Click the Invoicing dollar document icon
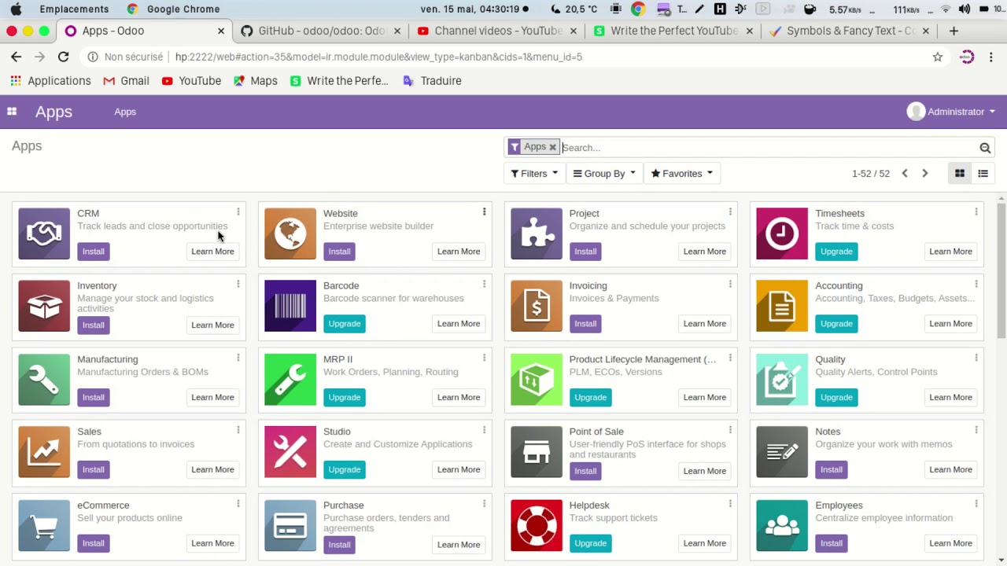This screenshot has width=1007, height=566. (537, 306)
